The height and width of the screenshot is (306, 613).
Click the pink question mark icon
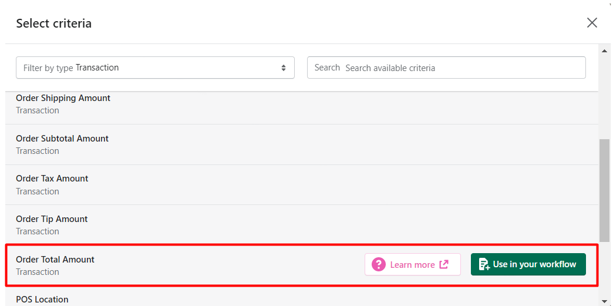tap(379, 264)
